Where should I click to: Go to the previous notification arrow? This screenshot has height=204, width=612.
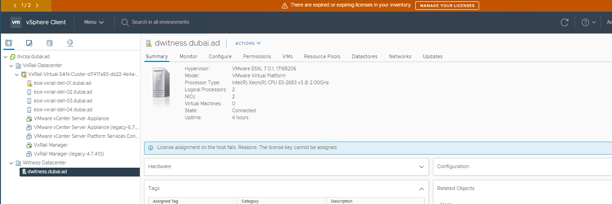pos(14,6)
